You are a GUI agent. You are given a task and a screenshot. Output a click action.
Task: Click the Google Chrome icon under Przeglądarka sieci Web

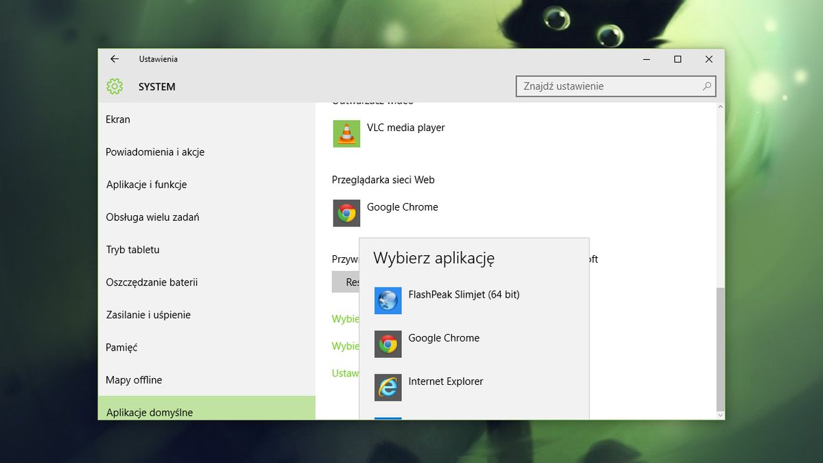346,213
